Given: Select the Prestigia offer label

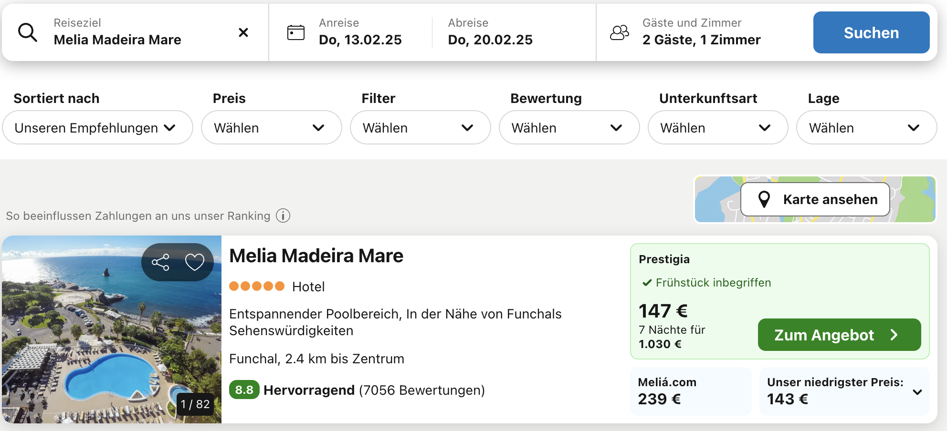Looking at the screenshot, I should coord(664,259).
